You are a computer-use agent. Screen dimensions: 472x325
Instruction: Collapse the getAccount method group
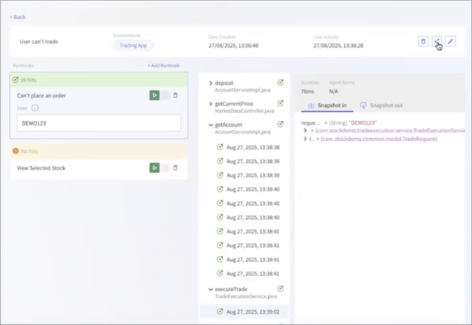211,125
